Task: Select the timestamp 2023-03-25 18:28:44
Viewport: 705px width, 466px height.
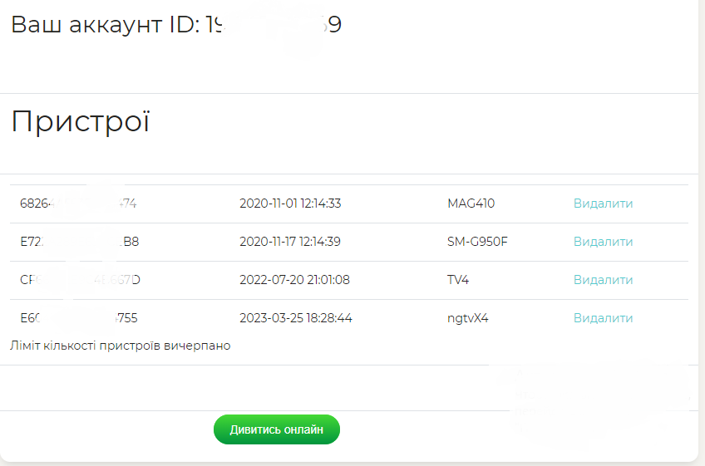Action: click(295, 318)
